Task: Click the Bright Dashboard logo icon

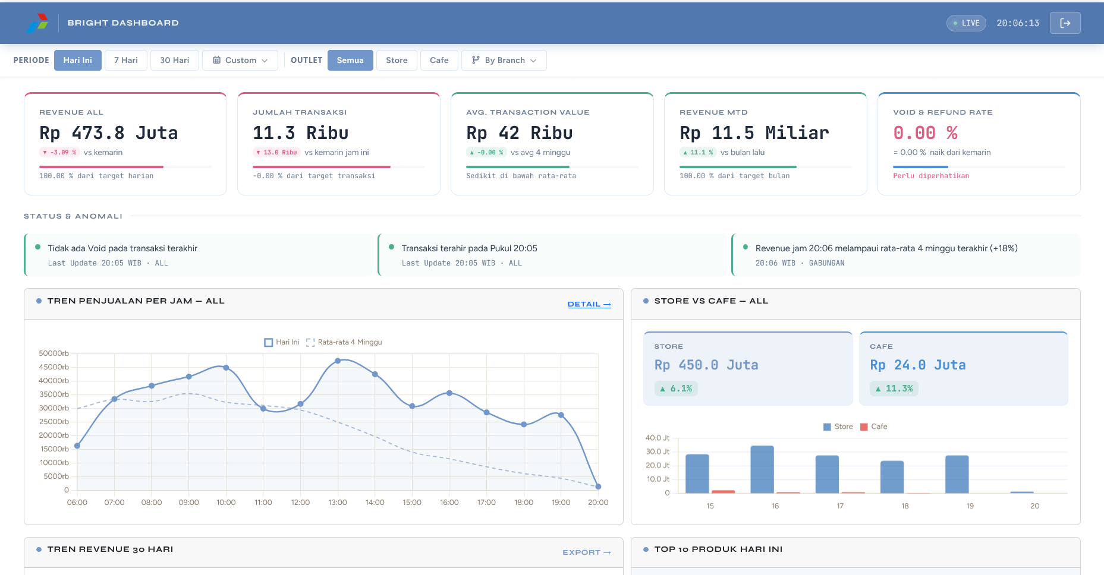Action: pos(37,23)
